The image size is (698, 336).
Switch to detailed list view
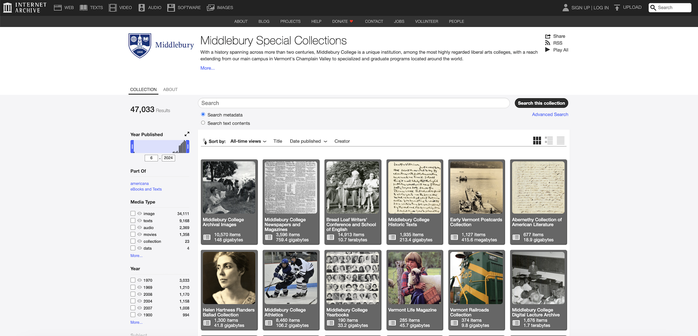[x=549, y=141]
